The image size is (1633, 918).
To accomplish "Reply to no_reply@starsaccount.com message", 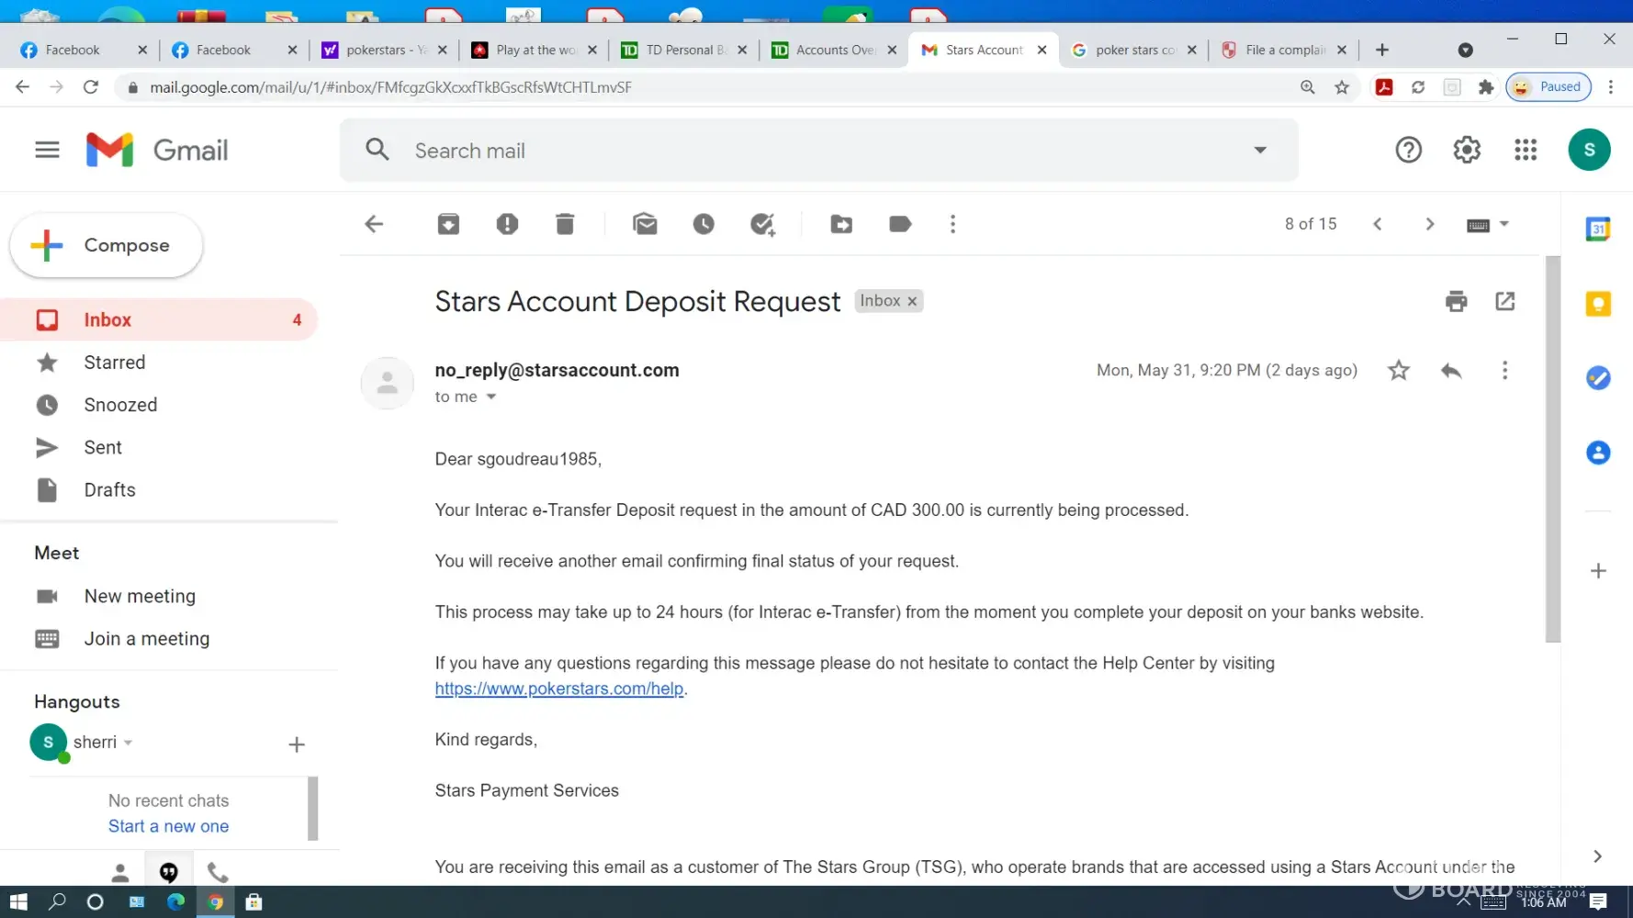I will [1451, 370].
